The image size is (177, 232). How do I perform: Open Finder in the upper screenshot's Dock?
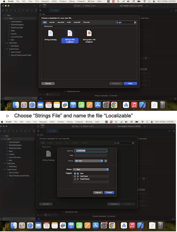pos(16,105)
